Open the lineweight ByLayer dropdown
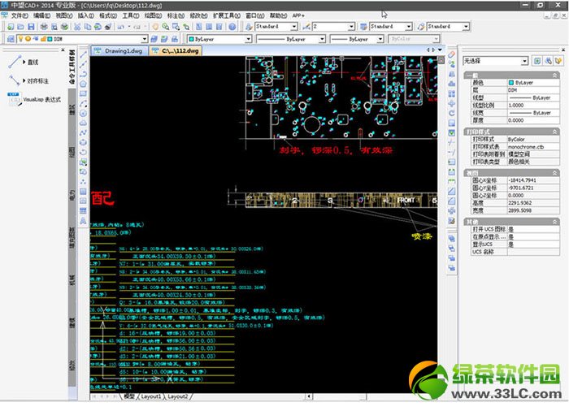This screenshot has width=569, height=411. pyautogui.click(x=380, y=39)
